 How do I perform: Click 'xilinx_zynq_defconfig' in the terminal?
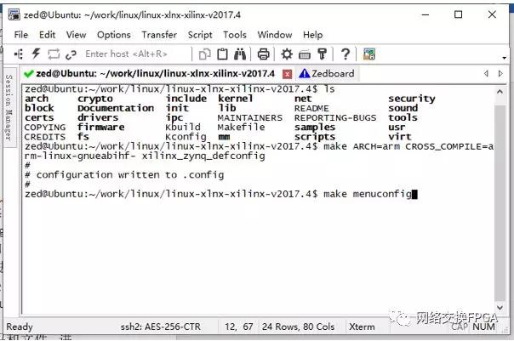(x=203, y=156)
